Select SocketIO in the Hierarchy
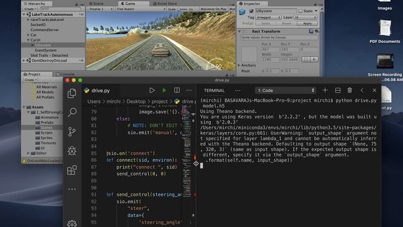 point(38,25)
